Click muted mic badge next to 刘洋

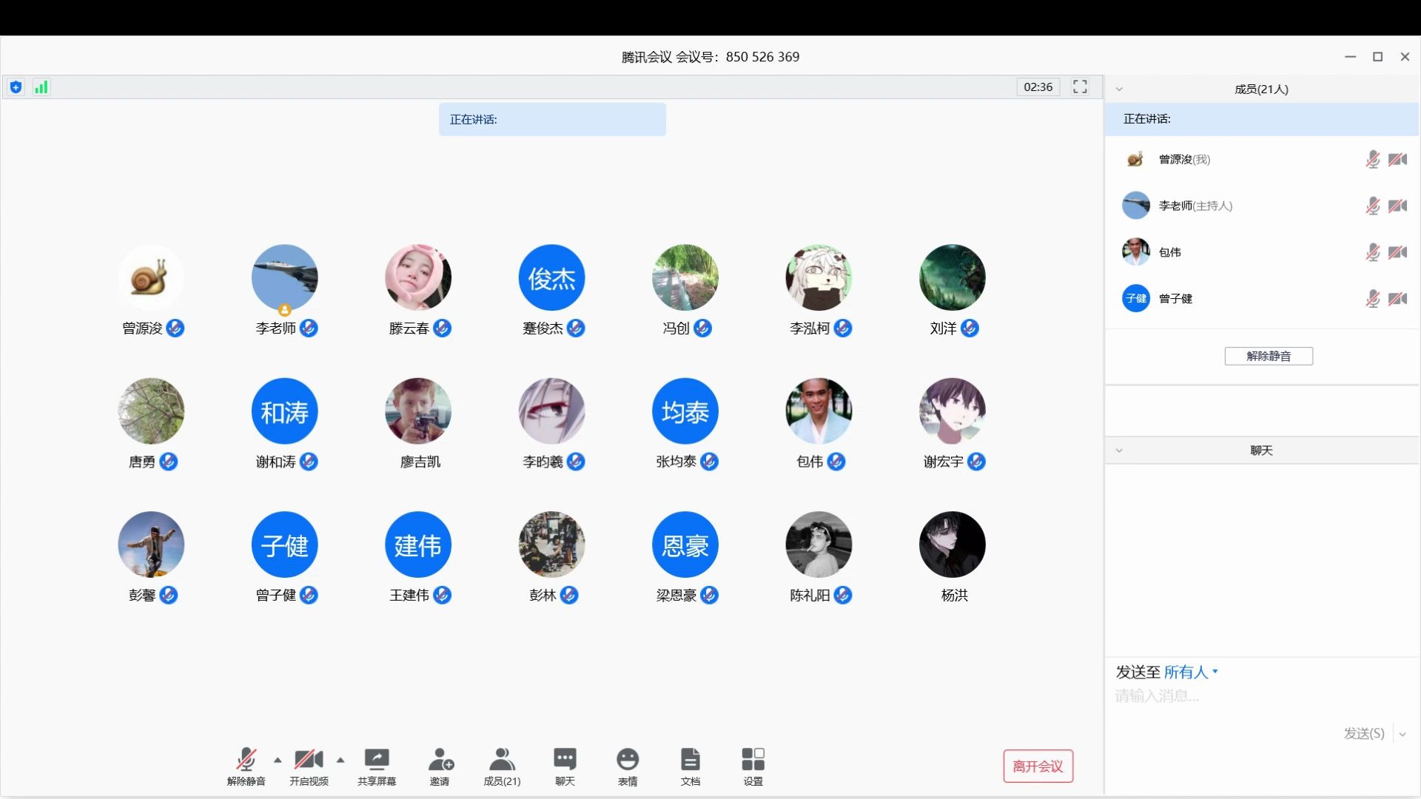click(x=970, y=328)
